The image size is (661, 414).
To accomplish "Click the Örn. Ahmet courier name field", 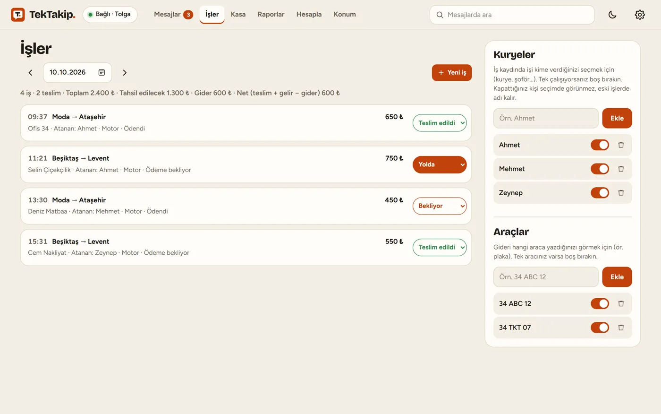I will [546, 118].
